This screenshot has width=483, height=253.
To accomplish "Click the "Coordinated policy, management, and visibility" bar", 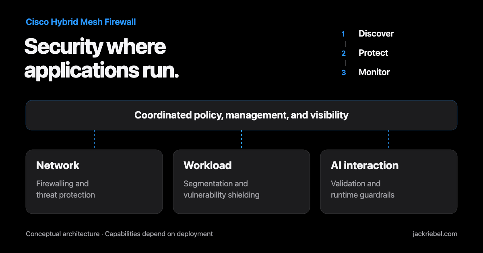I will (242, 115).
